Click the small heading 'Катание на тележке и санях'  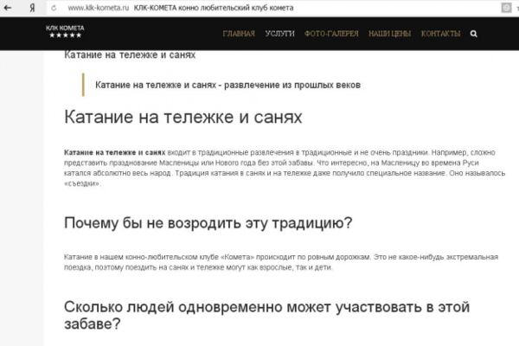click(x=130, y=54)
